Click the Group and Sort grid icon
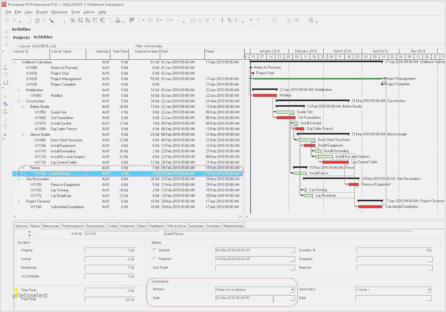 tap(168, 20)
